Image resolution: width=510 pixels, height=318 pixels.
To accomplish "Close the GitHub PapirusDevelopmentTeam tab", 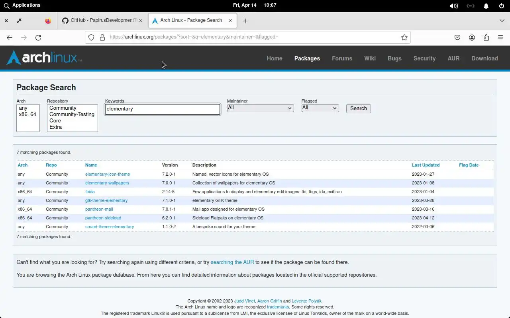I will pyautogui.click(x=140, y=21).
